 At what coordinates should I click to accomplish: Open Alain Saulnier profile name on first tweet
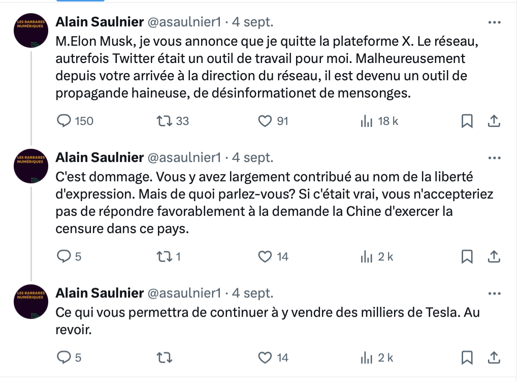(100, 22)
